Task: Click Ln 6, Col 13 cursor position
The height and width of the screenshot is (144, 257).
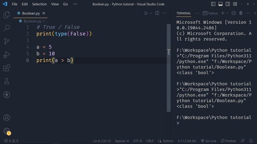Action: (x=102, y=141)
